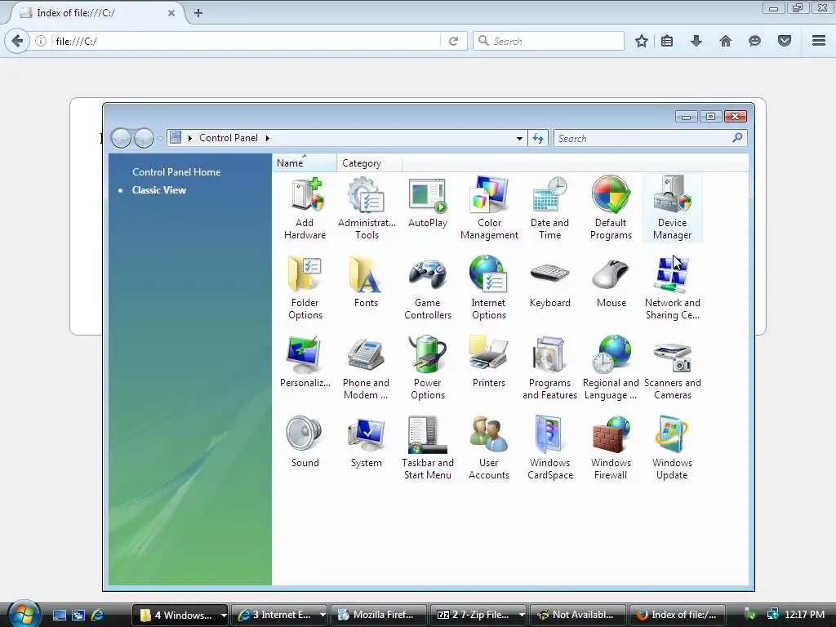This screenshot has height=627, width=836.
Task: Open the Printers icon
Action: pyautogui.click(x=489, y=363)
